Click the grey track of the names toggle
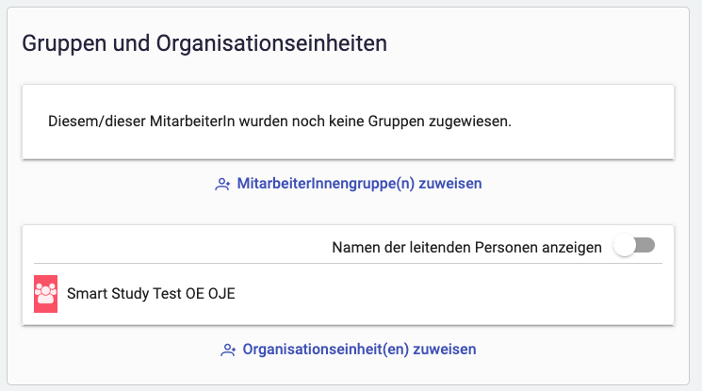This screenshot has width=702, height=391. pos(645,247)
